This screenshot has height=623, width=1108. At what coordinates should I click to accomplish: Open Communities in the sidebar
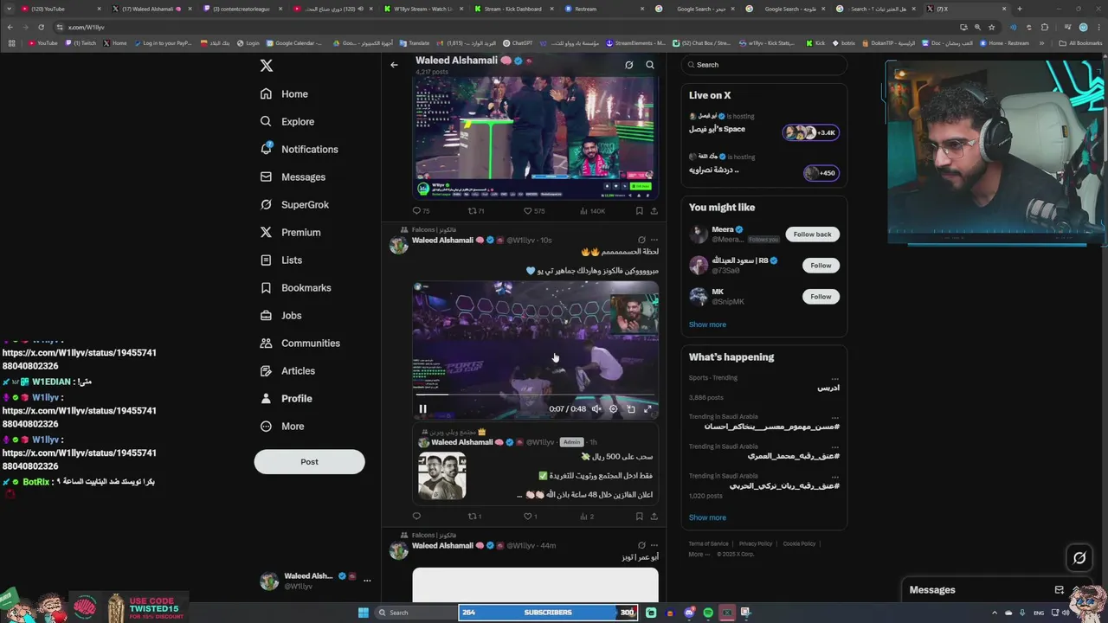pos(300,343)
